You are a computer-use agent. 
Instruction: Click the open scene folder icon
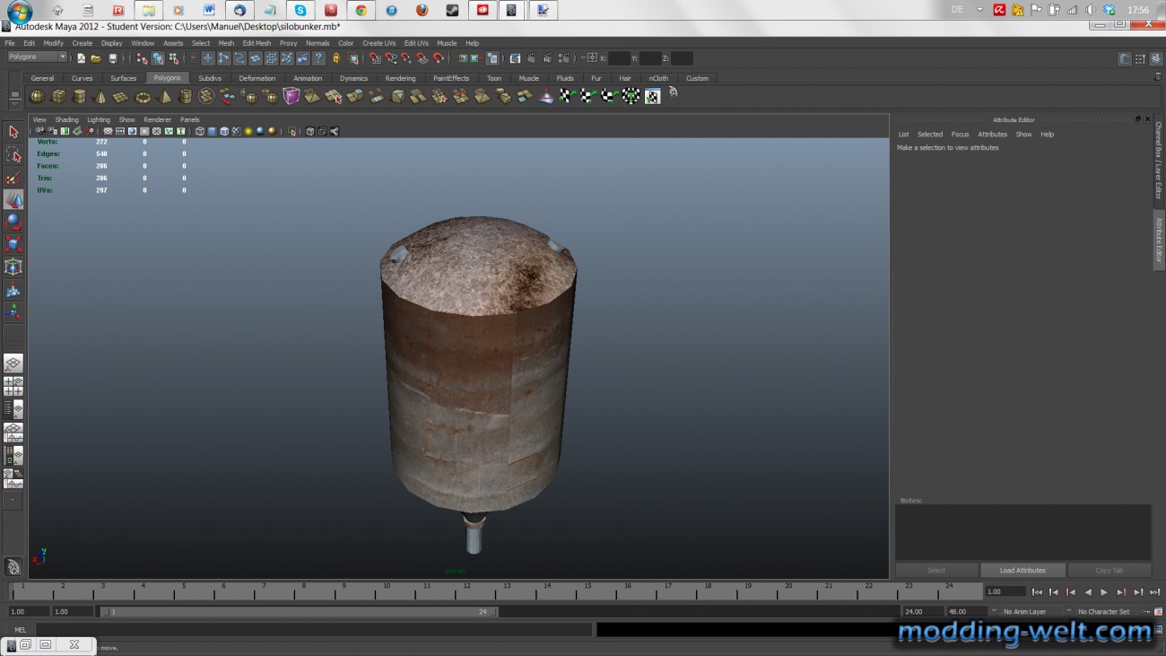point(96,58)
